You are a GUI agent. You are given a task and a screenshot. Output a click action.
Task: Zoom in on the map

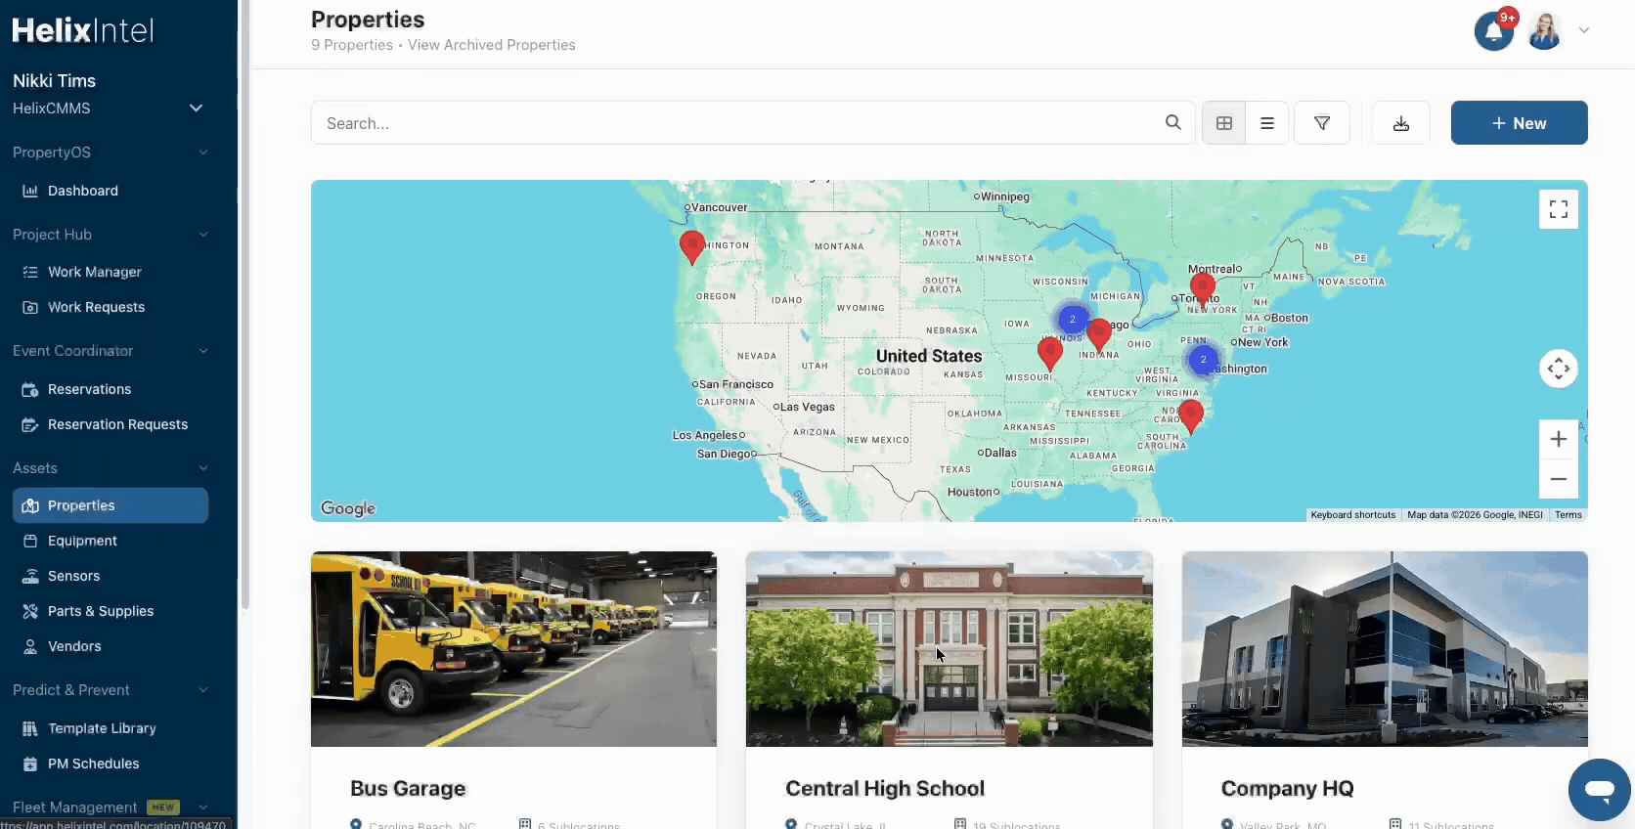click(x=1559, y=439)
